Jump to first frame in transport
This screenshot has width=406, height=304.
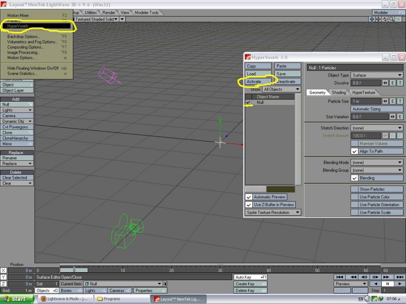click(x=339, y=277)
